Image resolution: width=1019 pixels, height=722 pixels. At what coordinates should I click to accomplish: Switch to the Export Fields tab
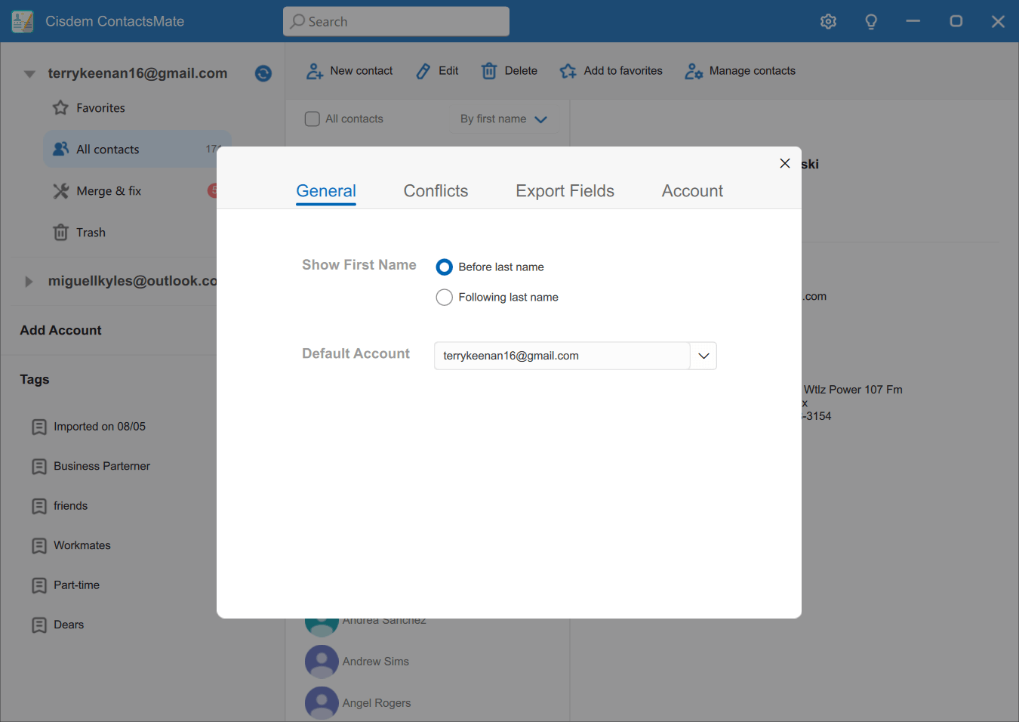click(565, 191)
